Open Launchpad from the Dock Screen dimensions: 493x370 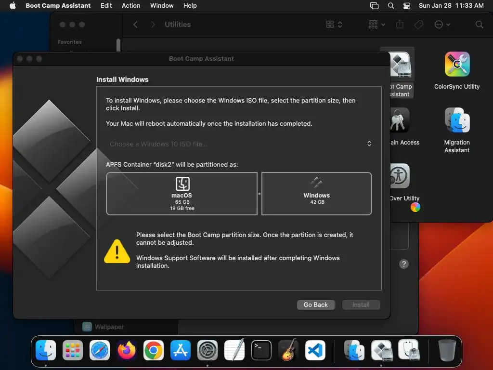[73, 350]
